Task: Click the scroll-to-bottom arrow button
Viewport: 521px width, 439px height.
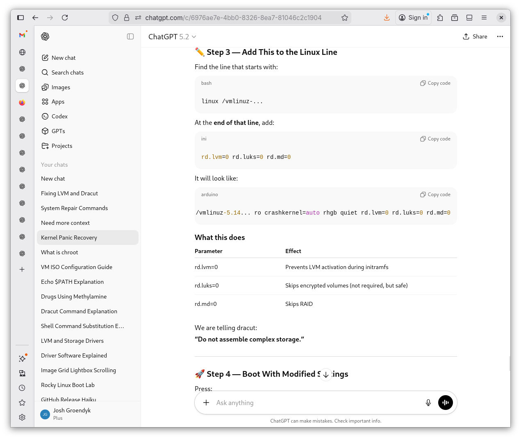Action: point(325,374)
